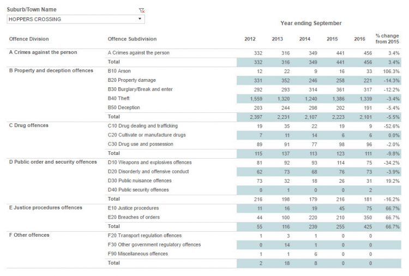409x276 pixels.
Task: Select 'E Justice procedures offences' division label
Action: pyautogui.click(x=46, y=208)
